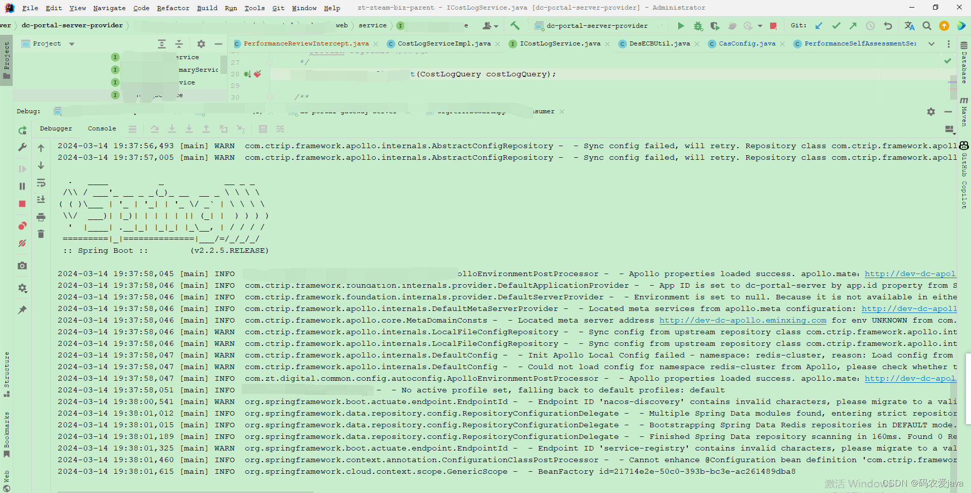The image size is (971, 493).
Task: Switch to the Console tab
Action: (102, 129)
